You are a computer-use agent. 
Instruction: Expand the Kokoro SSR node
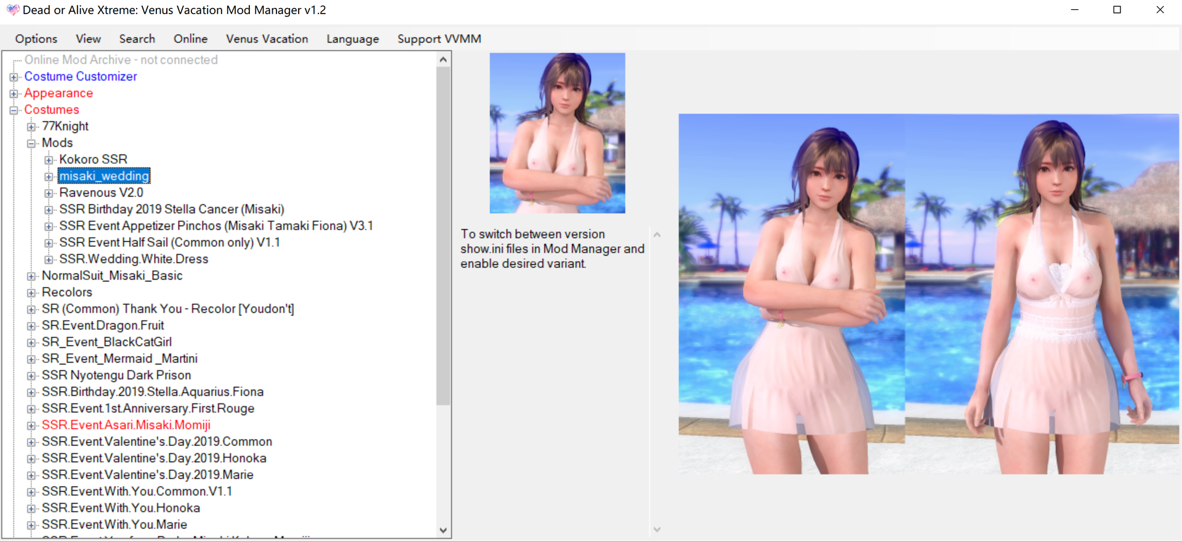49,160
